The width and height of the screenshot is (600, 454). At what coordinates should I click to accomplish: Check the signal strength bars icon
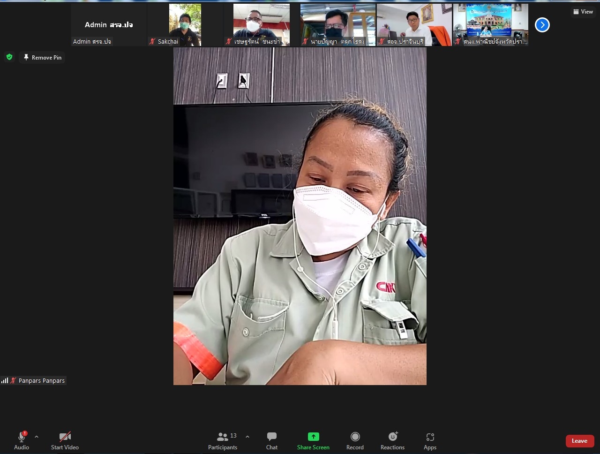5,380
